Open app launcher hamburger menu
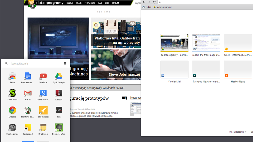Image resolution: width=253 pixels, height=142 pixels. pyautogui.click(x=65, y=63)
